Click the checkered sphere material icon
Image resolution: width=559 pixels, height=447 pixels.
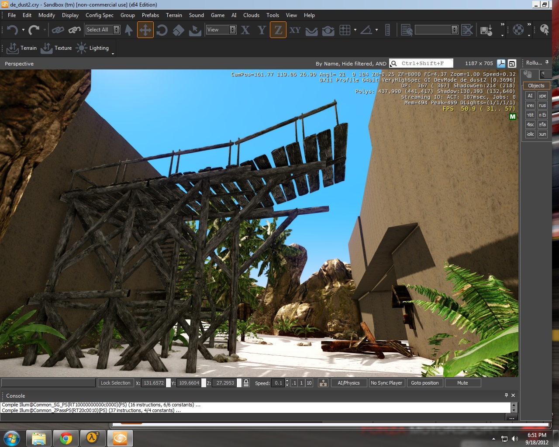pyautogui.click(x=518, y=30)
